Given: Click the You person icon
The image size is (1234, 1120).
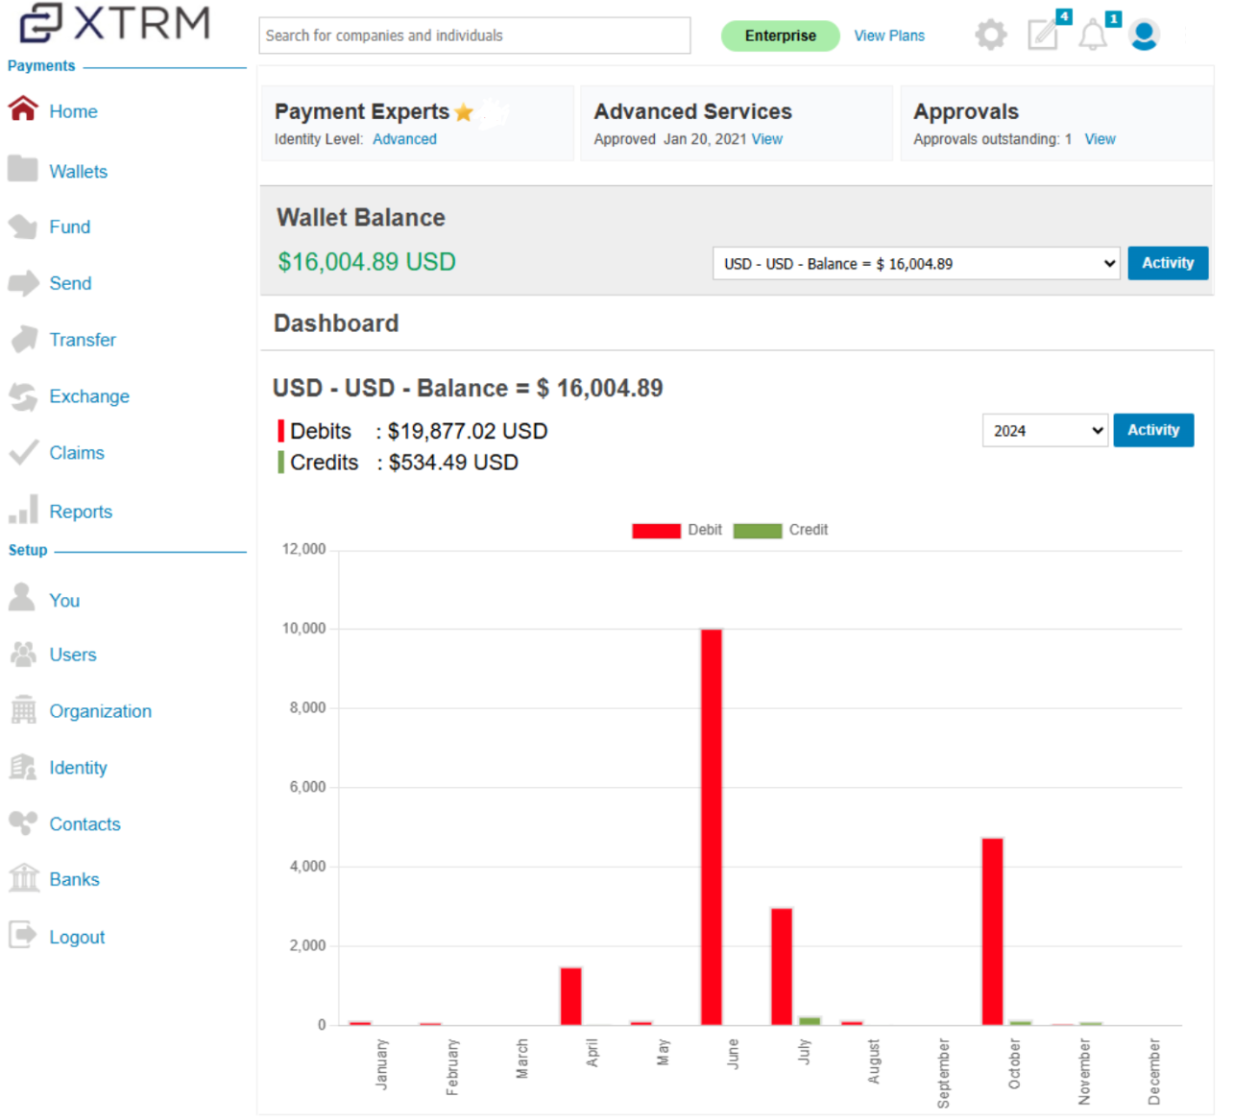Looking at the screenshot, I should point(21,597).
